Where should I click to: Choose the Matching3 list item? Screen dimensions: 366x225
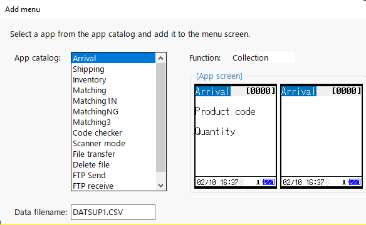pyautogui.click(x=113, y=122)
